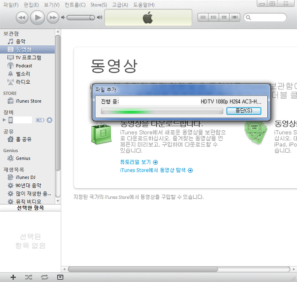
Task: Open the 컨트롤(C) menu
Action: tap(75, 5)
